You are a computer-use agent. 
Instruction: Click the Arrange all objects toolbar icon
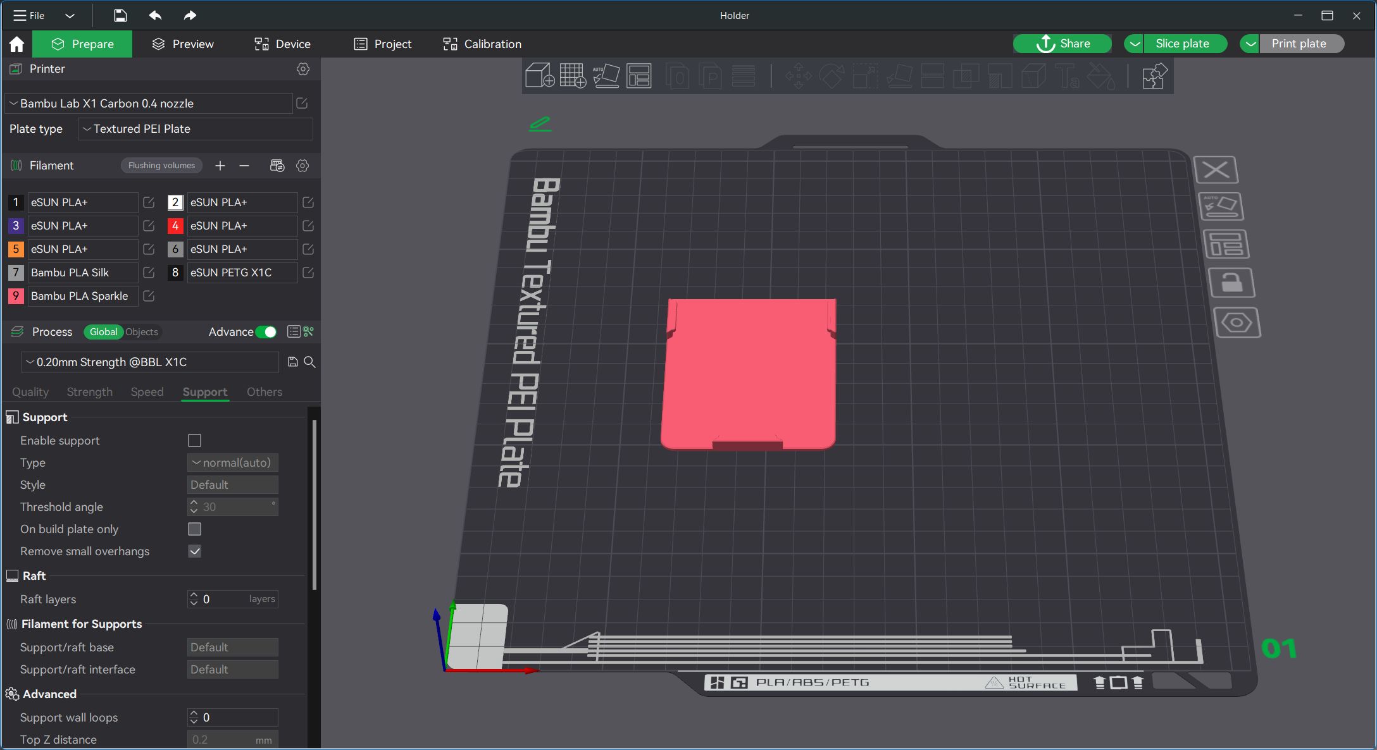click(639, 76)
